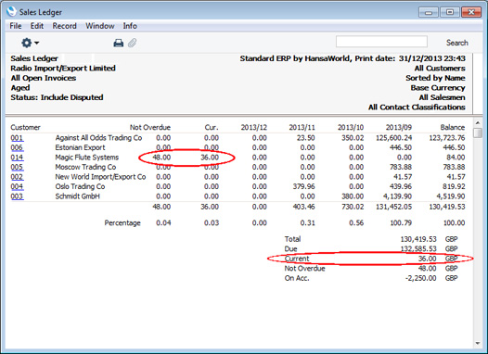
Task: Click the 2013/12 column header
Action: [253, 128]
